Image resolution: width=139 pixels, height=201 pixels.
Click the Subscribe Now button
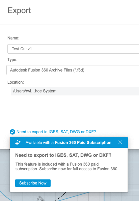tap(33, 183)
